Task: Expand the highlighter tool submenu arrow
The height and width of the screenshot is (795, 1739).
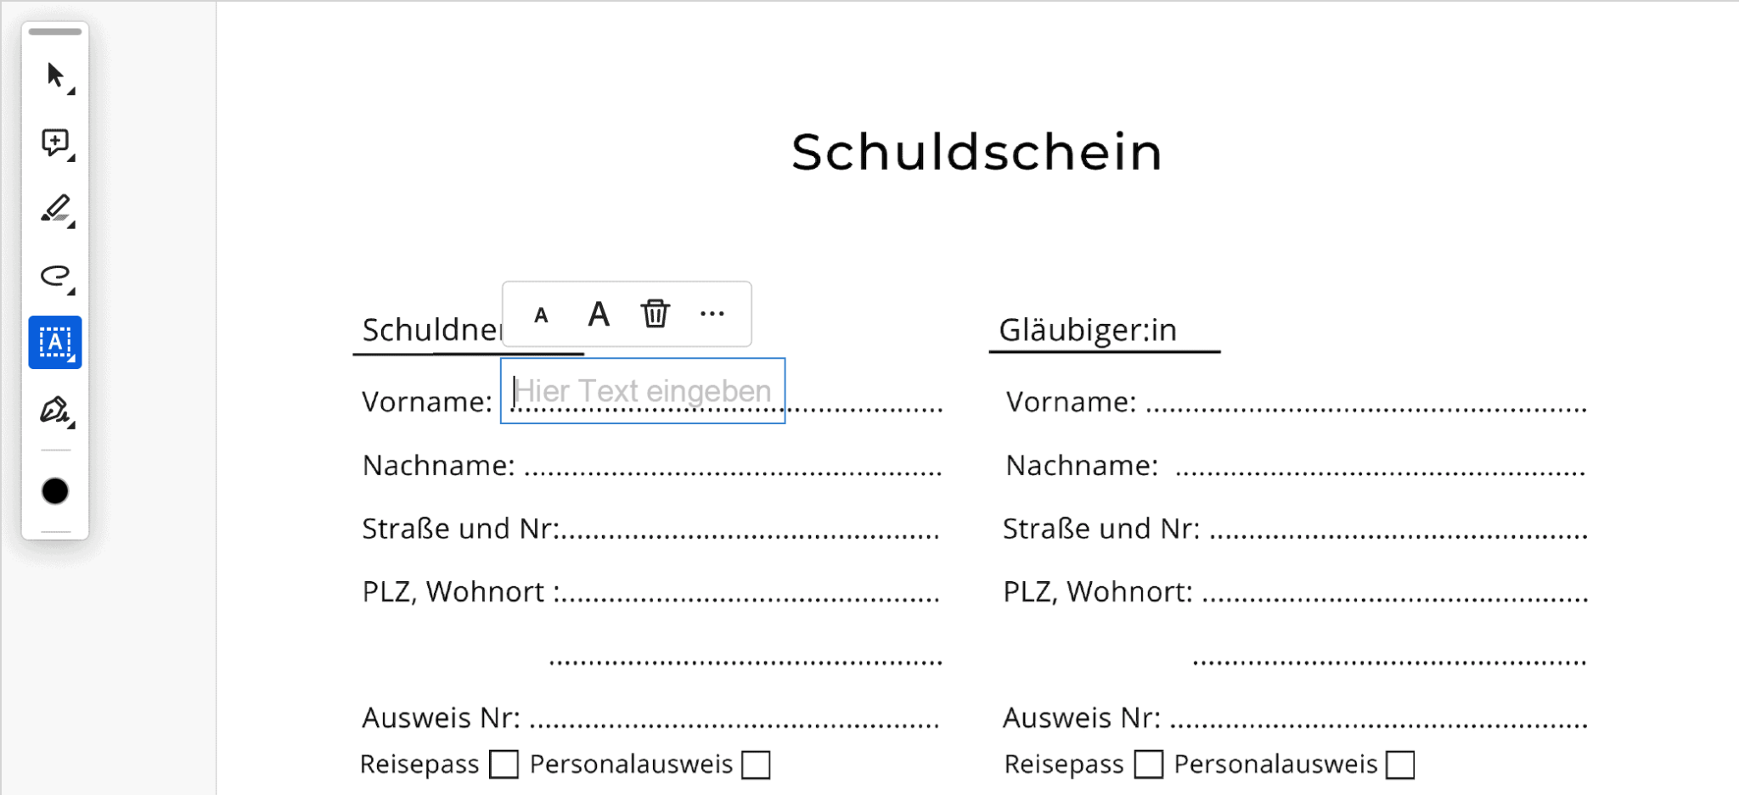Action: [71, 224]
